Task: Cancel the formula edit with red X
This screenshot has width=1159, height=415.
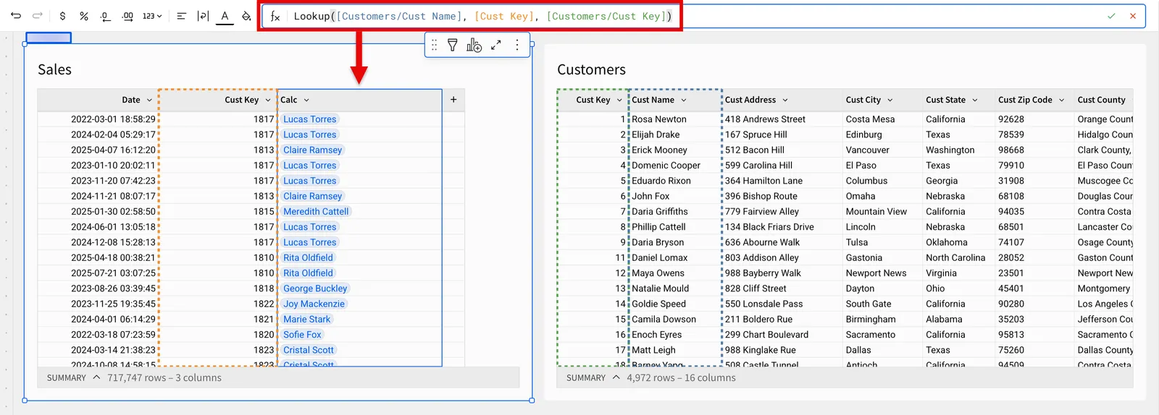Action: pos(1133,16)
